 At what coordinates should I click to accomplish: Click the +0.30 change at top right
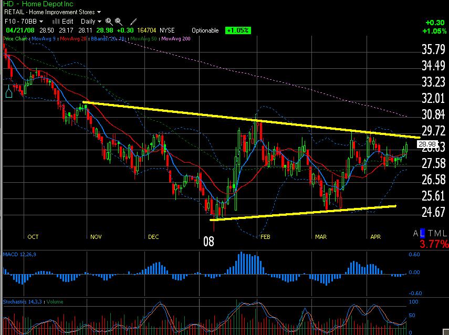[435, 23]
